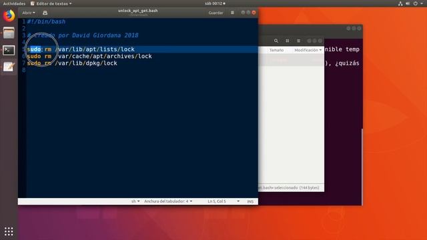427x240 pixels.
Task: Click the volume icon in top bar
Action: tap(408, 3)
